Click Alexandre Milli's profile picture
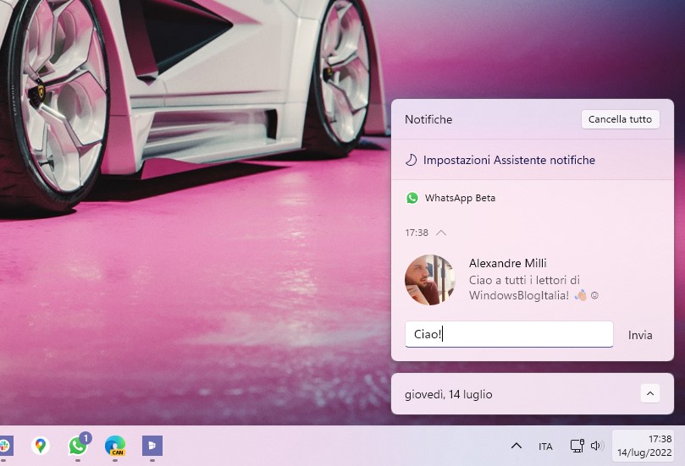 click(x=430, y=280)
